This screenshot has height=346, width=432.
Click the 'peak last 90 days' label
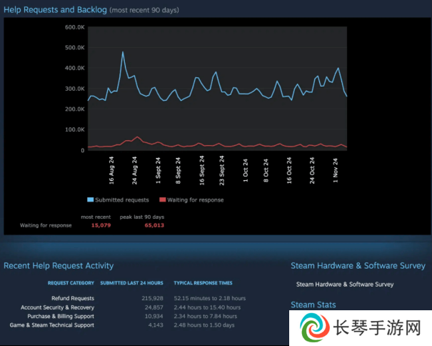click(x=142, y=217)
